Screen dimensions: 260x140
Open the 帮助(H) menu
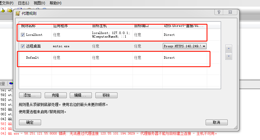click(x=55, y=3)
